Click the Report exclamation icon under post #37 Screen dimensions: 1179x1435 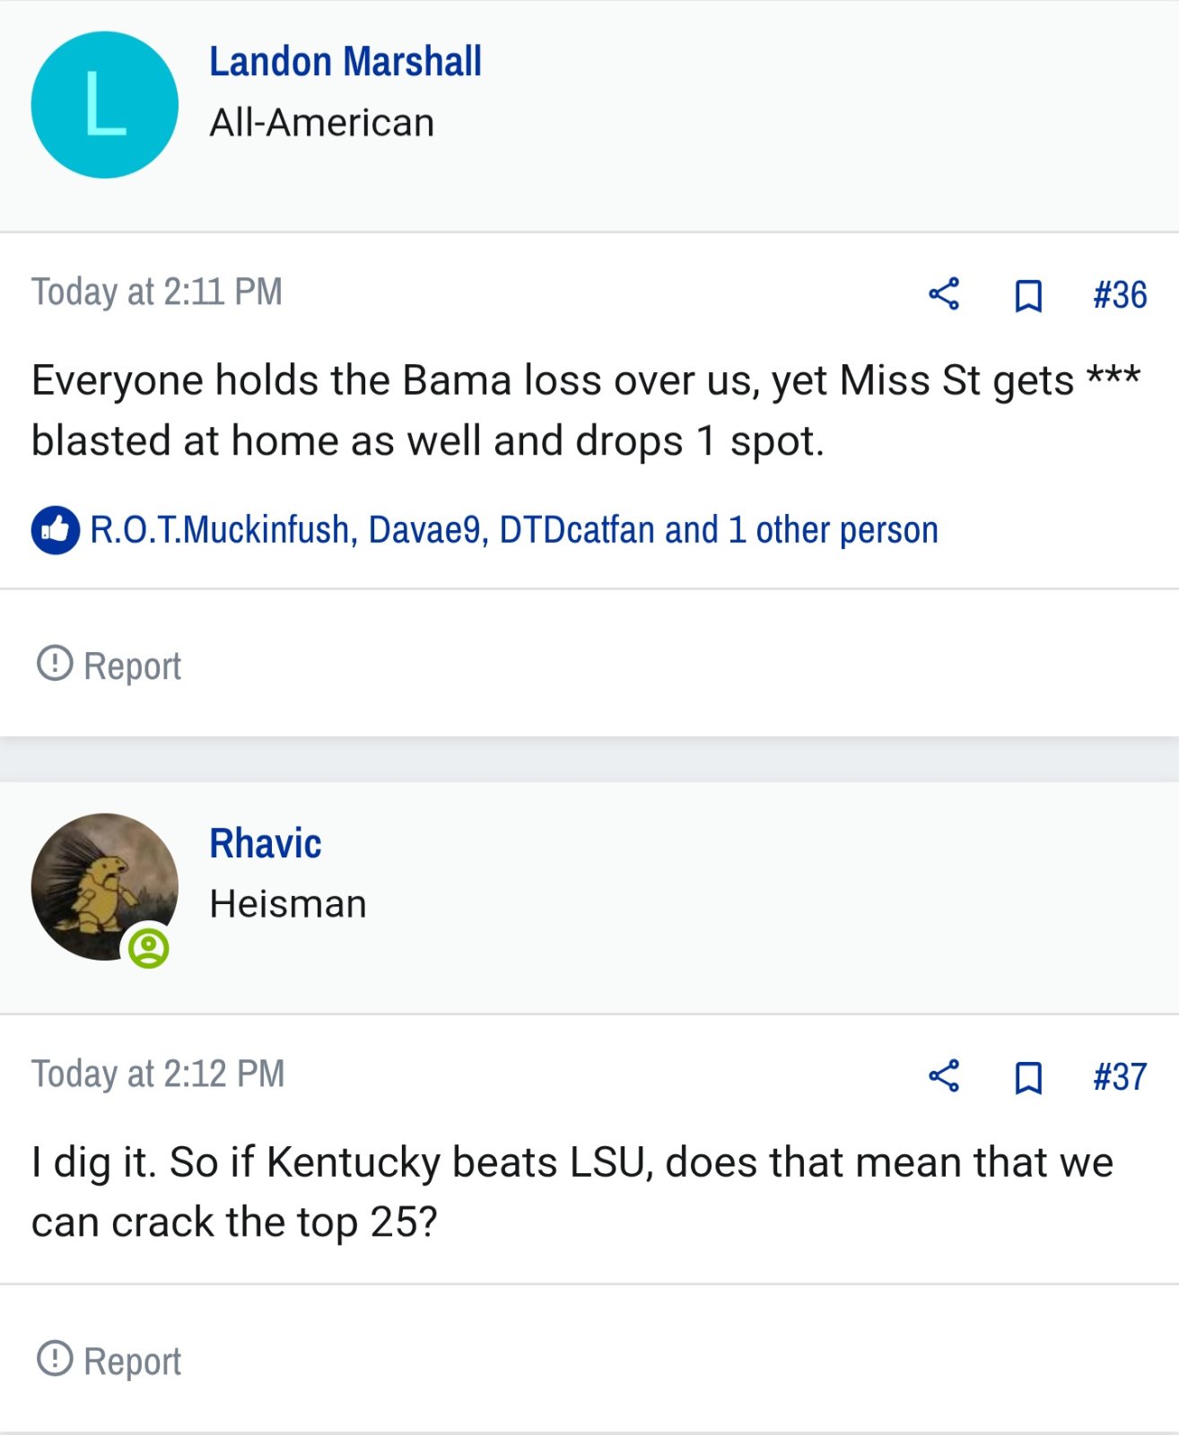point(55,1359)
